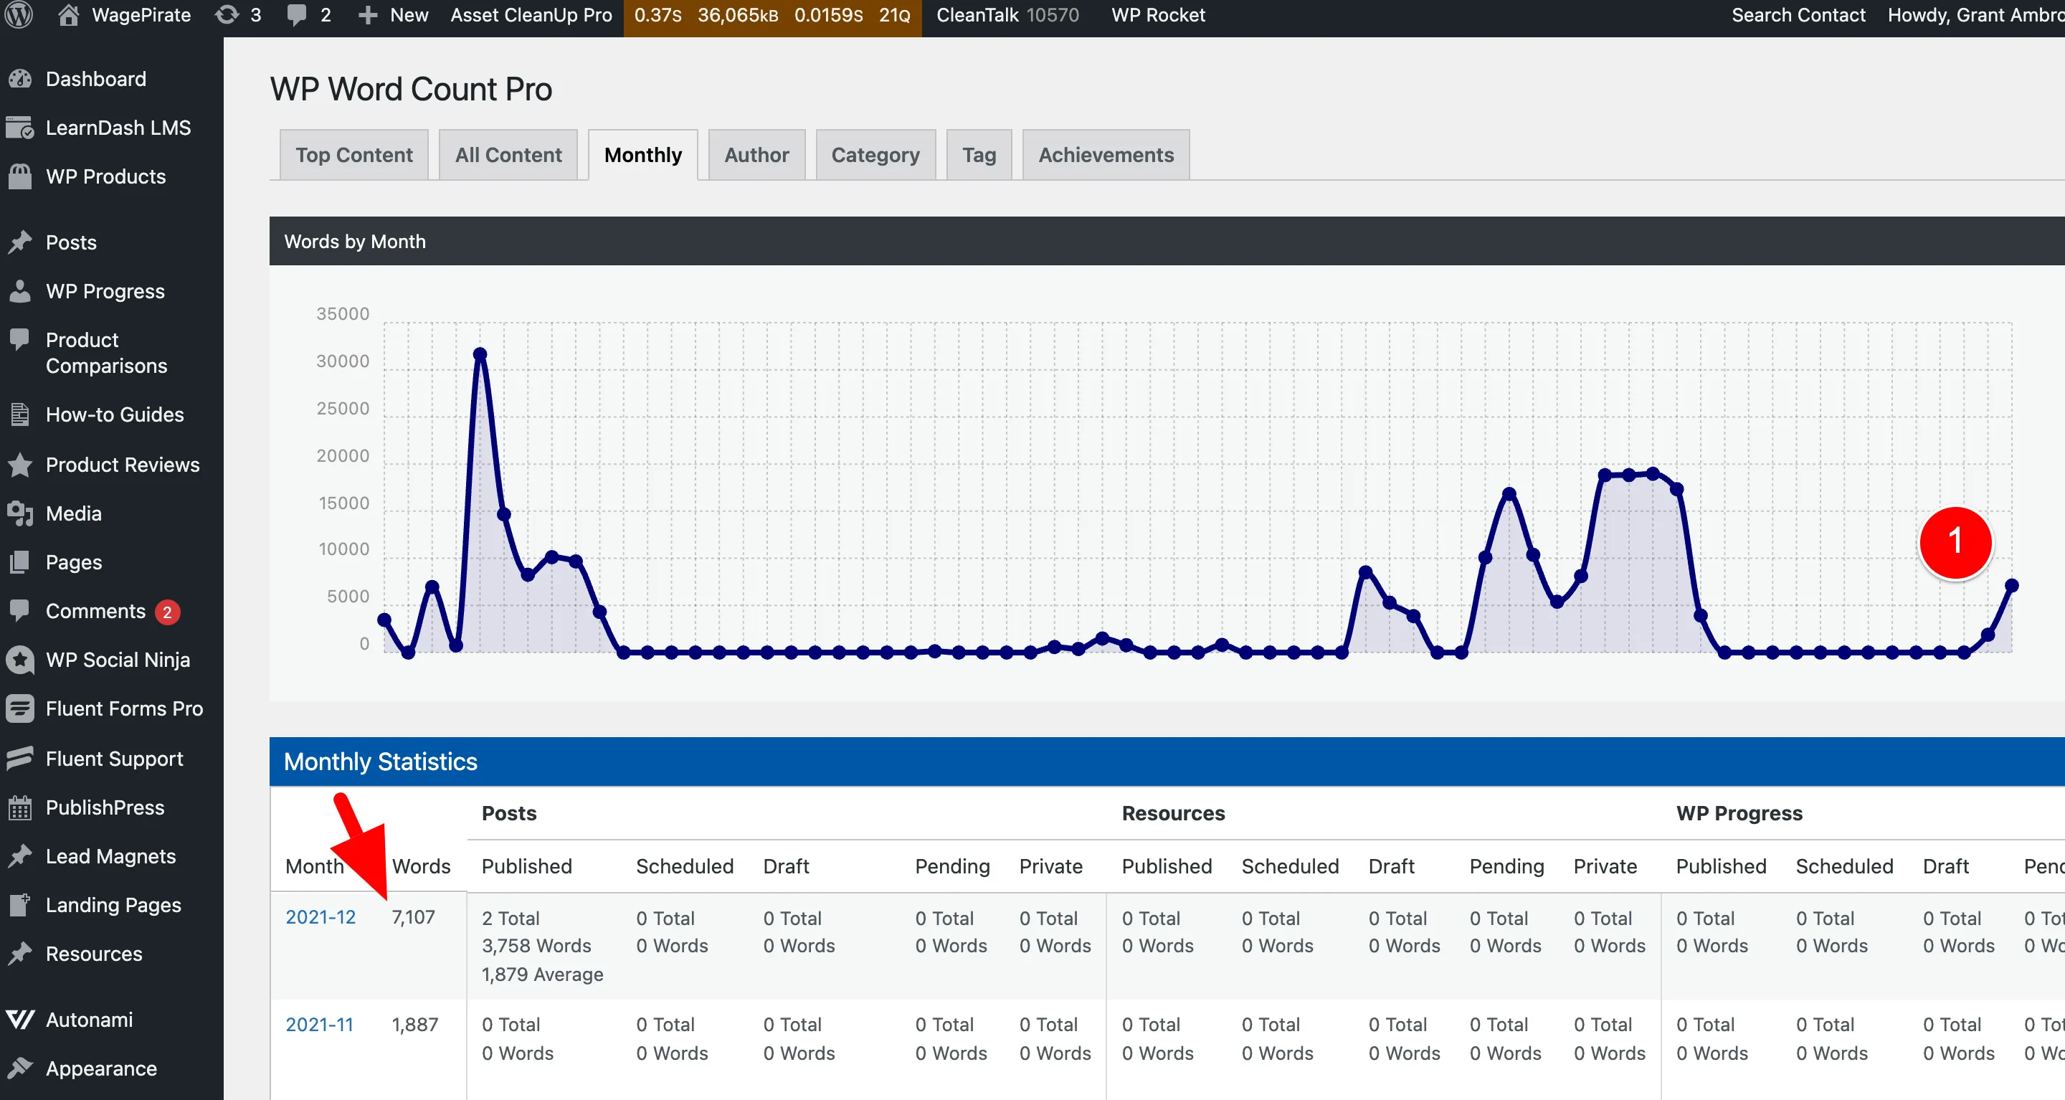Click the Pages sidebar icon
Screen dimensions: 2065x1100
pos(20,562)
